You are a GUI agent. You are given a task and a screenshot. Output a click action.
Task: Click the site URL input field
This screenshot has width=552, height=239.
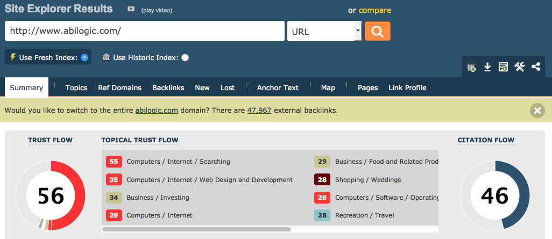[x=144, y=31]
